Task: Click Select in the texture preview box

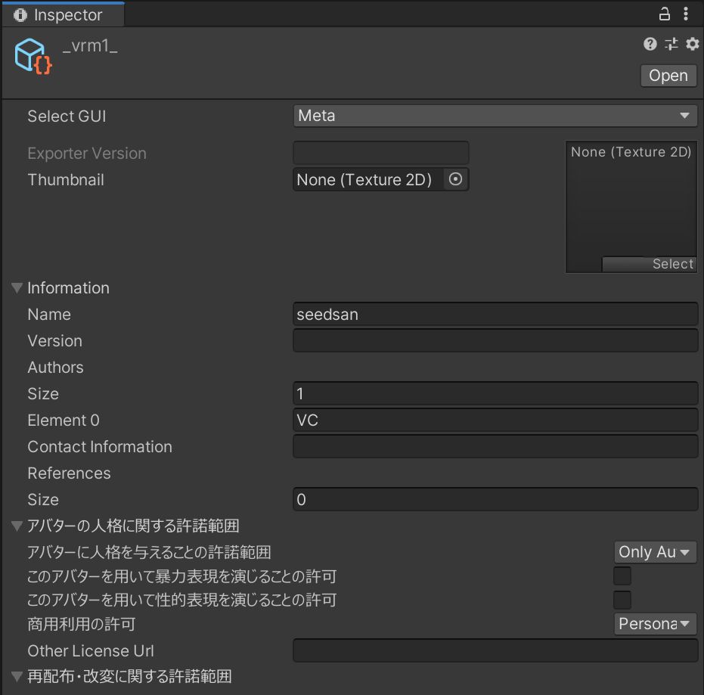Action: 650,264
